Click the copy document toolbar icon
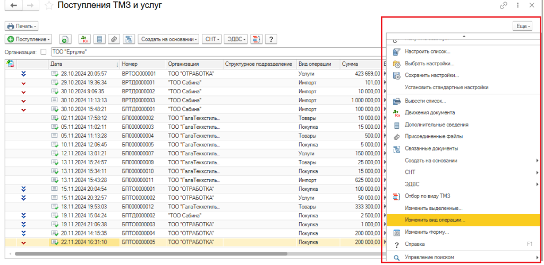 (x=65, y=39)
